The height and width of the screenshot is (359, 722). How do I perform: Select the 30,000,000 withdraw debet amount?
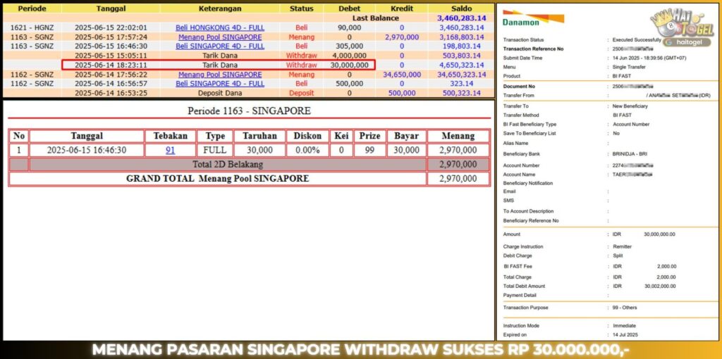[350, 65]
